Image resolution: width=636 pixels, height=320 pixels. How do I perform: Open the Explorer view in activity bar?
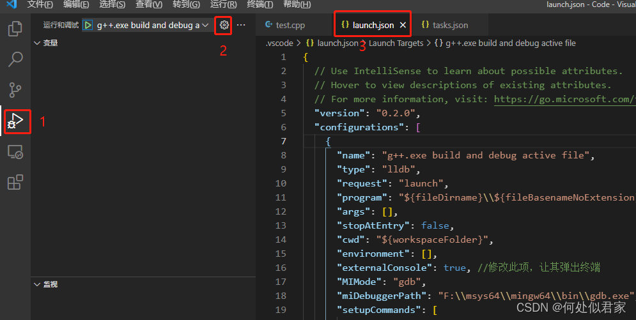tap(15, 29)
